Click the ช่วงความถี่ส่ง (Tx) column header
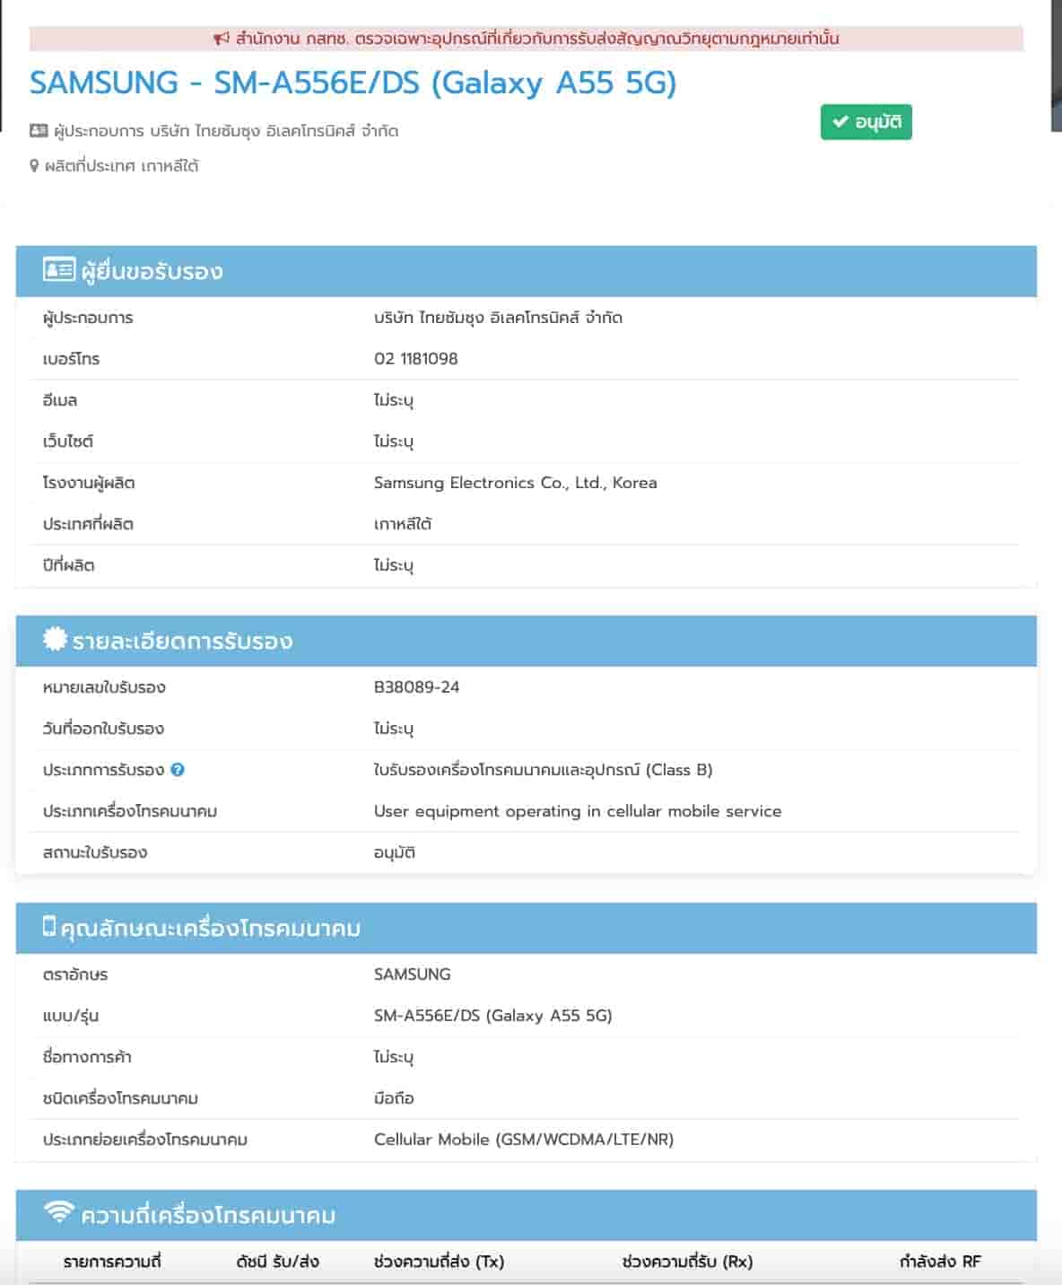1062x1285 pixels. 440,1262
